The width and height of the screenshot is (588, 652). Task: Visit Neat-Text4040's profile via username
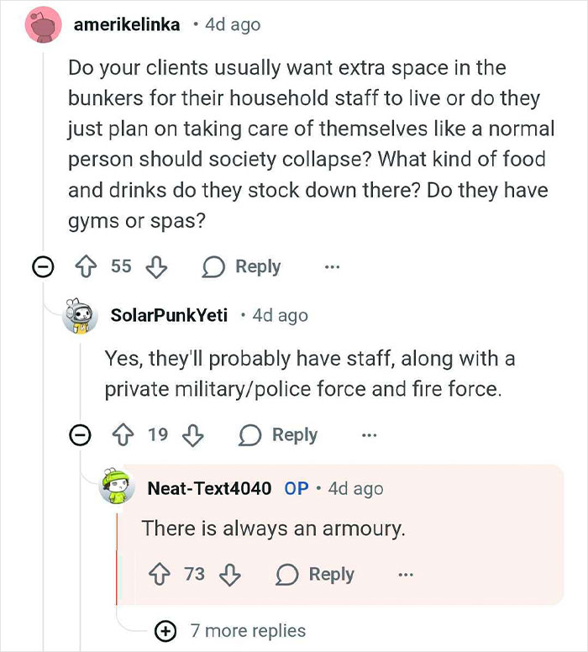tap(209, 488)
